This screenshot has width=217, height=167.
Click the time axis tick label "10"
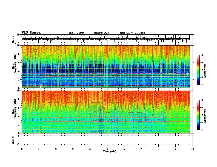(193, 149)
